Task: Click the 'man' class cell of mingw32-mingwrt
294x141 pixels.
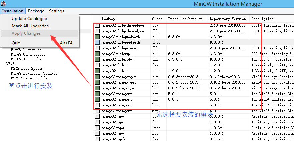Action: click(x=155, y=111)
